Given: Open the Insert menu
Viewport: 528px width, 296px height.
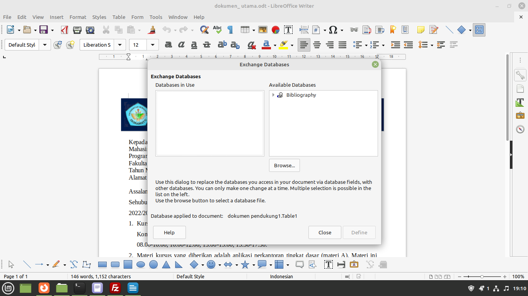Looking at the screenshot, I should point(56,17).
